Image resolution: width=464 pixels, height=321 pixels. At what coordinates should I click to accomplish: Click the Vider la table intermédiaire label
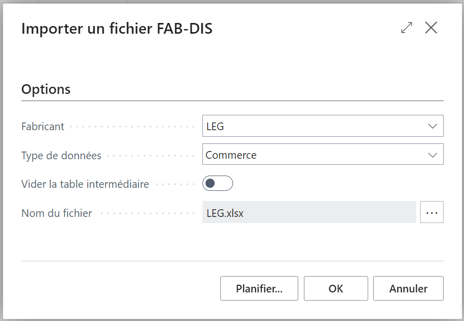point(85,184)
